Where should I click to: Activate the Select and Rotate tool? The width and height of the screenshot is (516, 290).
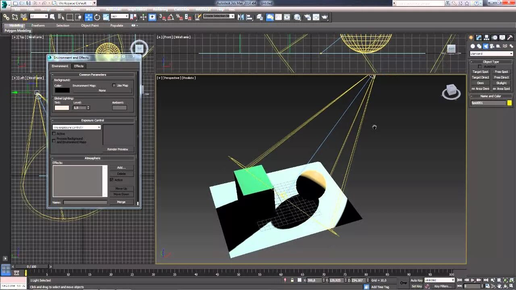tap(97, 17)
